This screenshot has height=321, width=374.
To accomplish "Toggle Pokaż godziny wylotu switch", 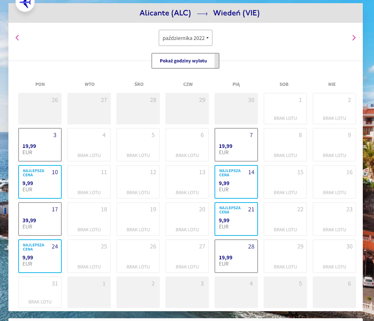I will tap(185, 61).
